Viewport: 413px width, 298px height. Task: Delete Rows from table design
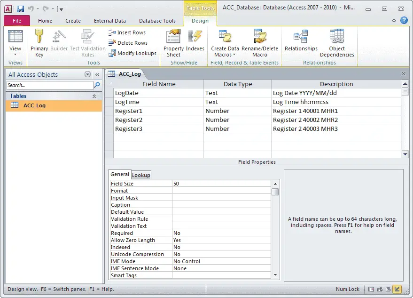[x=128, y=43]
